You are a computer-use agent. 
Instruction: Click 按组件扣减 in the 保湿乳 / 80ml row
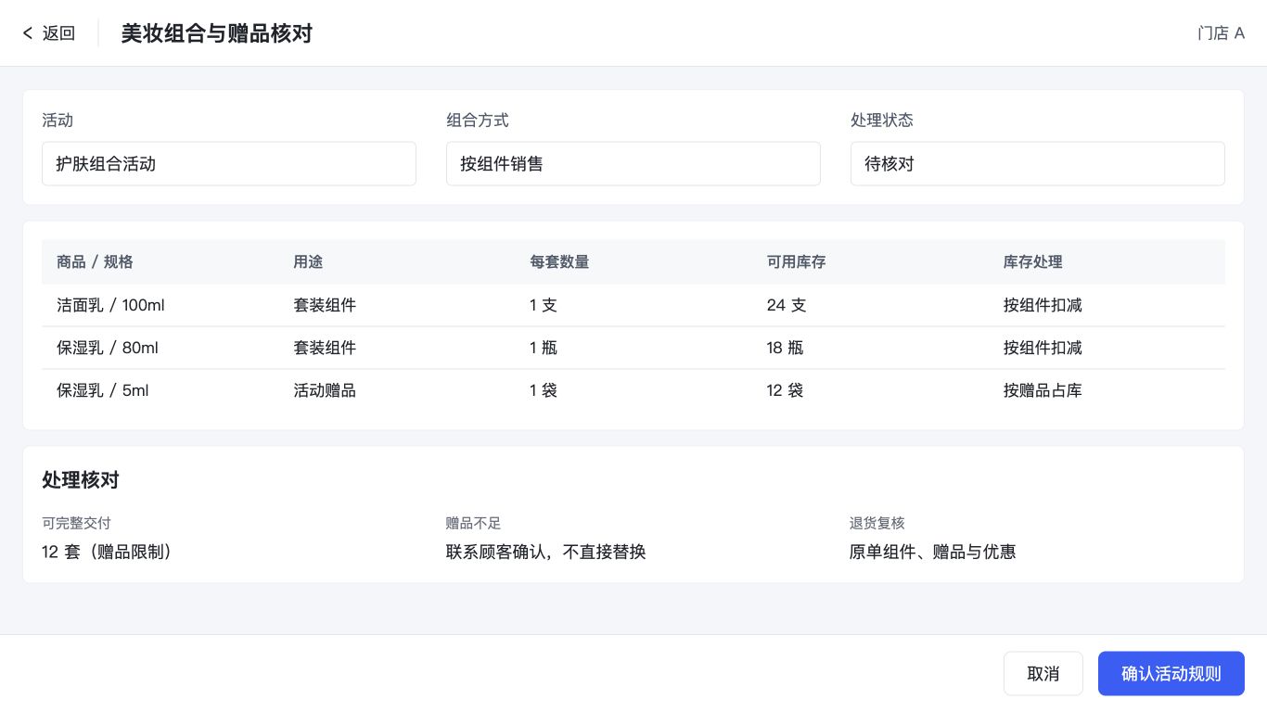point(1043,348)
